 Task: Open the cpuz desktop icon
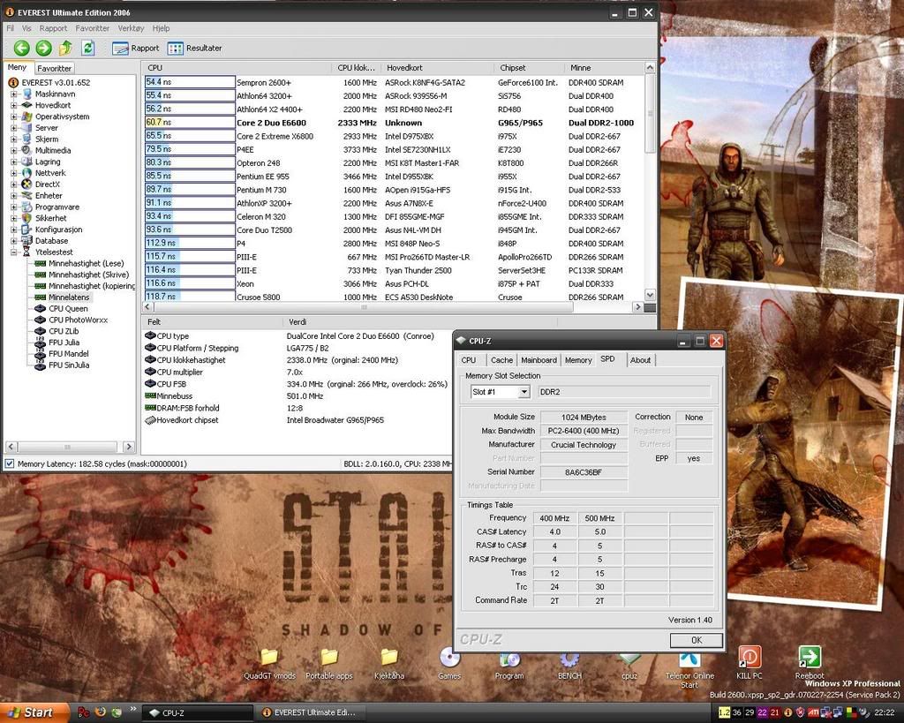click(629, 663)
